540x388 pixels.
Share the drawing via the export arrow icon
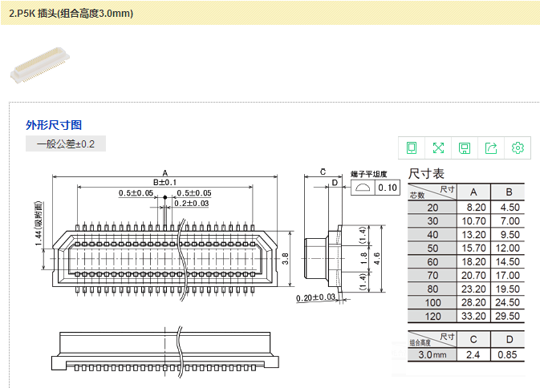coord(491,148)
